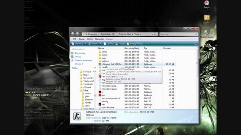The width and height of the screenshot is (241, 135).
Task: Click the file list vertical scrollbar
Action: [197, 78]
